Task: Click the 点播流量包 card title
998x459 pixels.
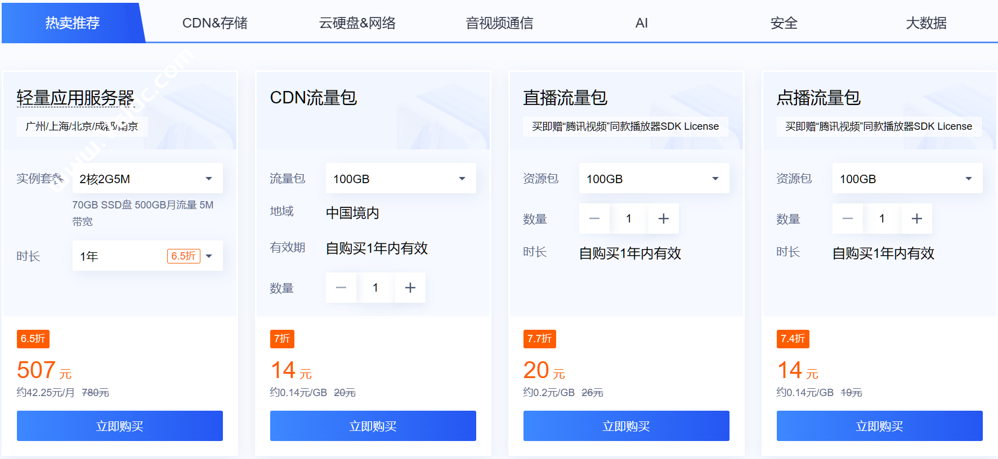Action: (818, 98)
